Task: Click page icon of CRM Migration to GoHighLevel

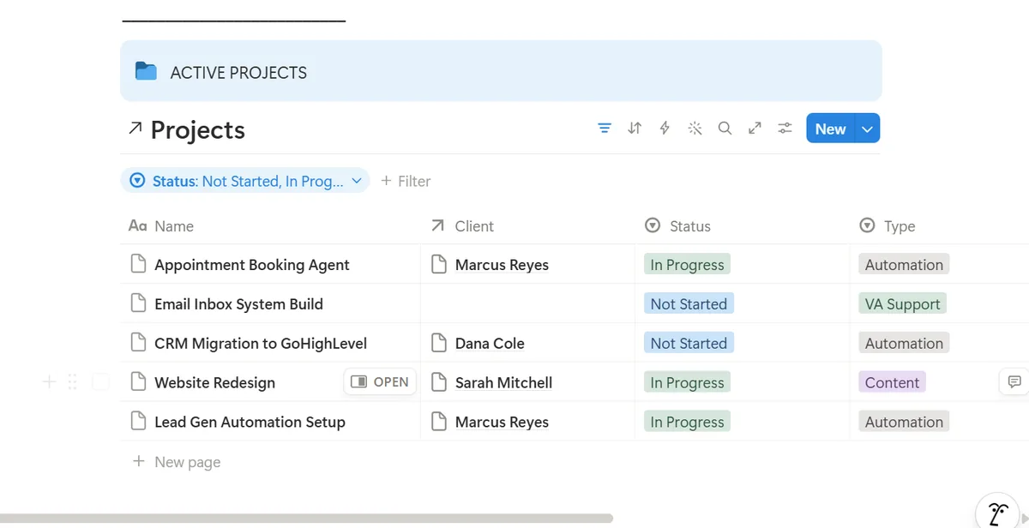Action: click(x=138, y=343)
